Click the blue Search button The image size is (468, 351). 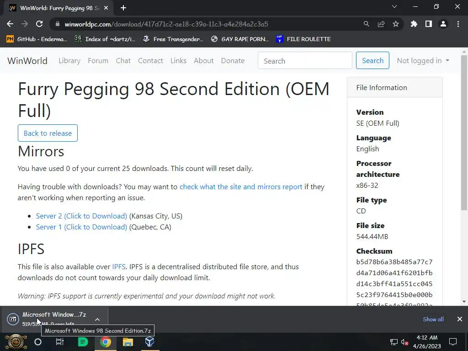tap(372, 60)
